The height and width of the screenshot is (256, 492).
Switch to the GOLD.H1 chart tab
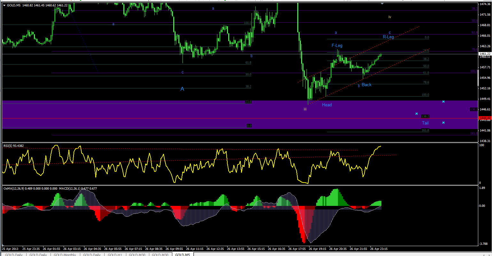(x=115, y=254)
